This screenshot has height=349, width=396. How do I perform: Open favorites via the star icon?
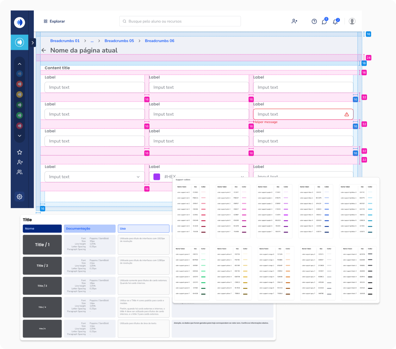tap(19, 152)
